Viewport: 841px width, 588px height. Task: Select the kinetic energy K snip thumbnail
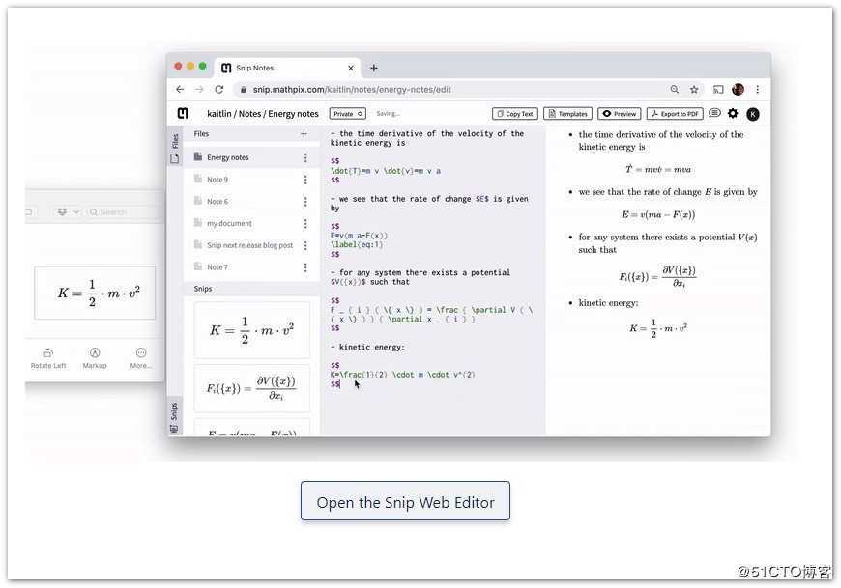pos(251,330)
